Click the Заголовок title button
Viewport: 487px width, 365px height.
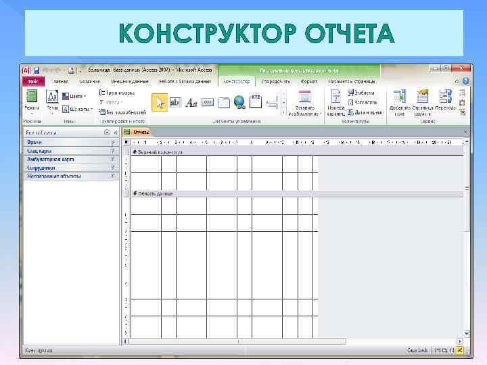coord(362,103)
